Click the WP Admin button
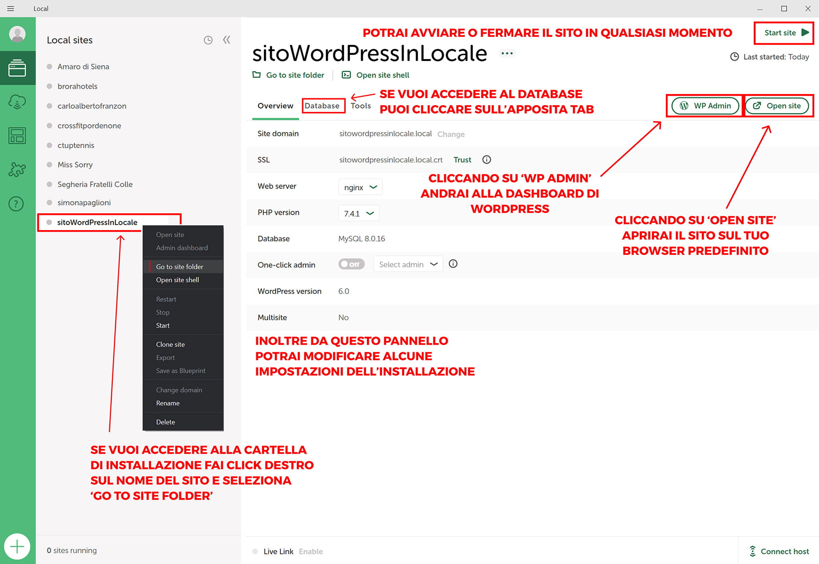This screenshot has width=819, height=564. pos(705,106)
